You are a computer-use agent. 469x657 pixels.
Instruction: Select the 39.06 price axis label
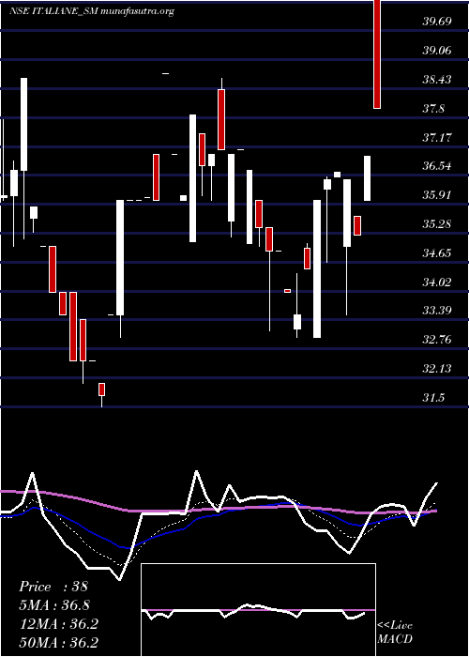point(437,51)
